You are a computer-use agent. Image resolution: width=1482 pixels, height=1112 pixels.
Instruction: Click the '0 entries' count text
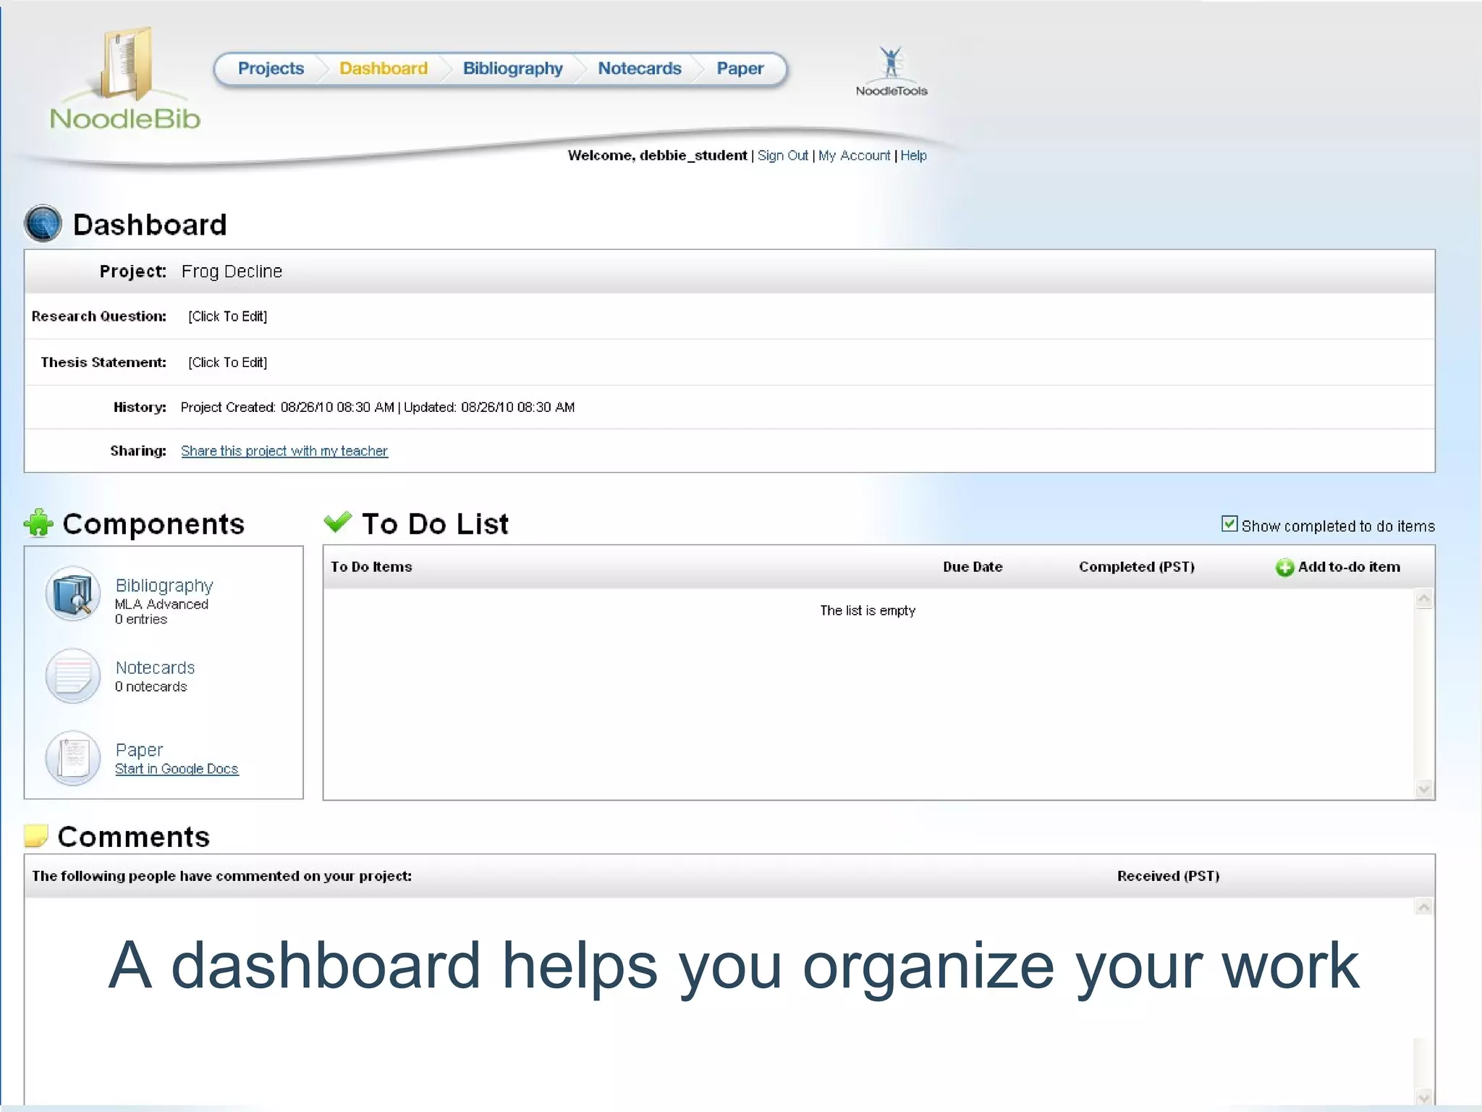(141, 620)
